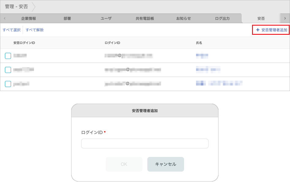
Task: Check the third row's checkbox
Action: (7, 84)
